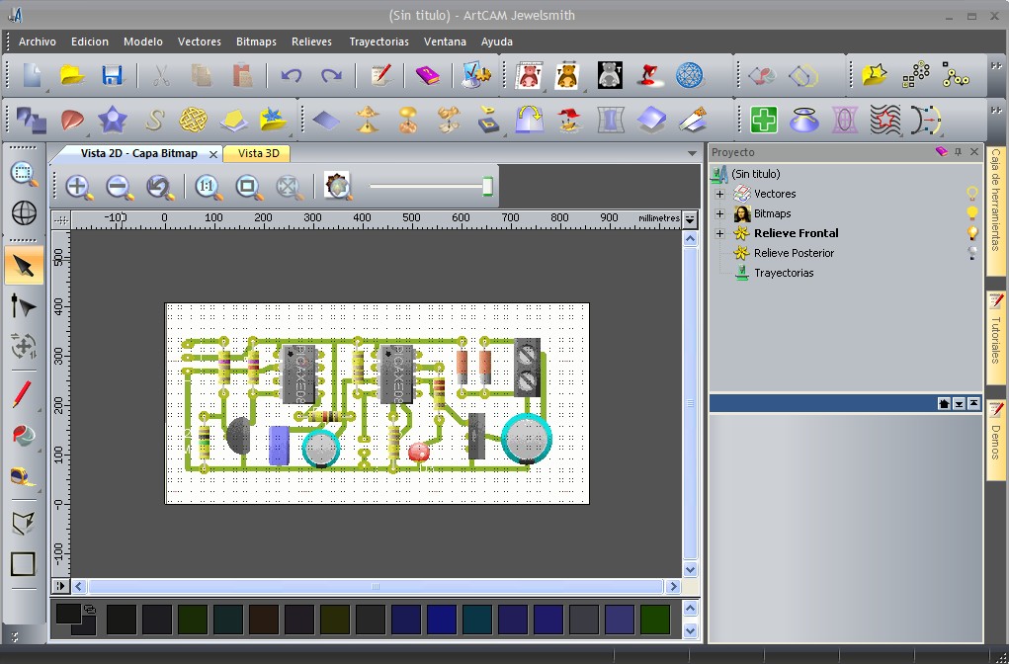Open the notes notepad icon

point(380,75)
